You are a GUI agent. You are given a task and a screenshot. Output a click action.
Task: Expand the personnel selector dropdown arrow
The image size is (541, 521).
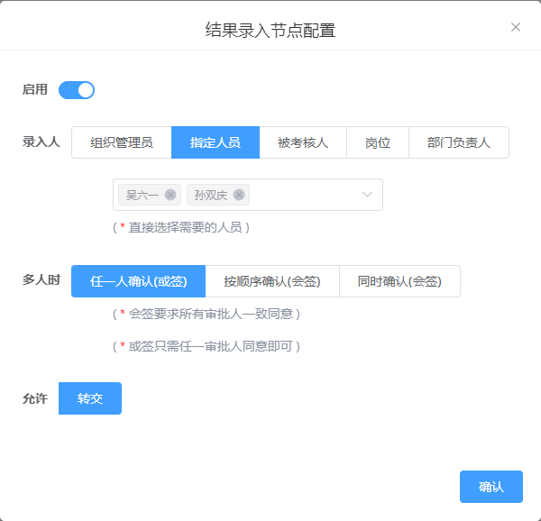(x=368, y=195)
